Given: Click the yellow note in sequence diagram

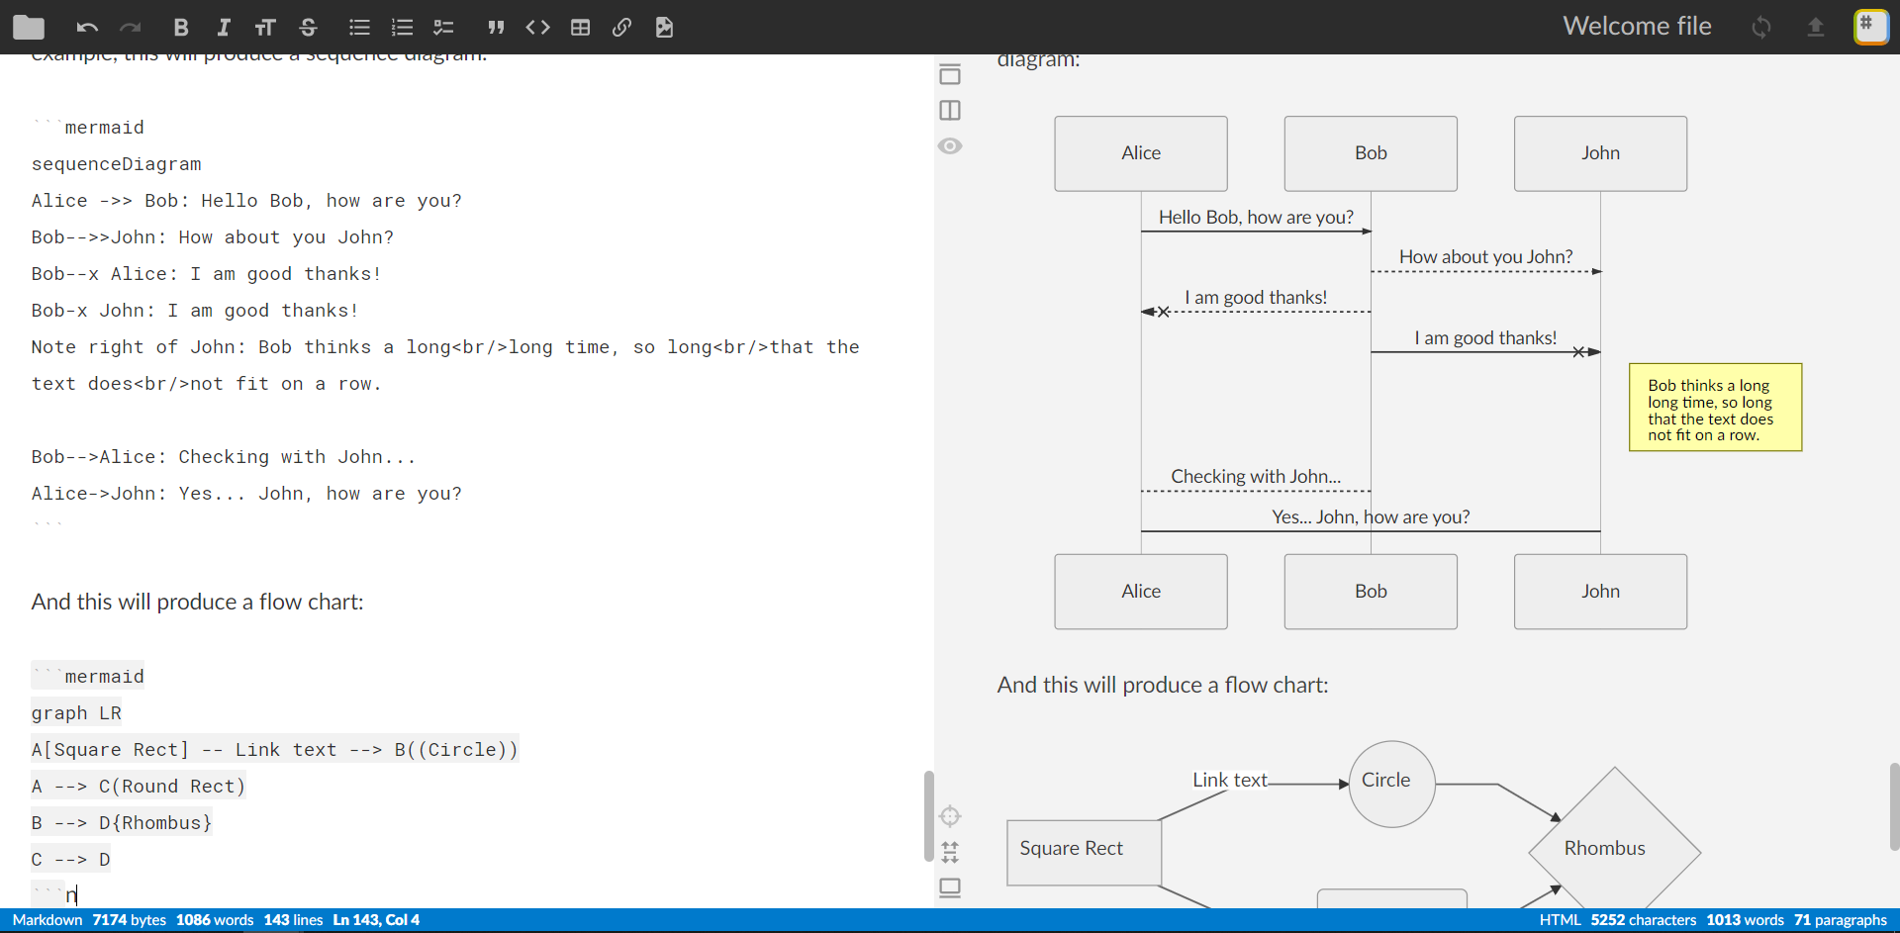Looking at the screenshot, I should click(1715, 408).
